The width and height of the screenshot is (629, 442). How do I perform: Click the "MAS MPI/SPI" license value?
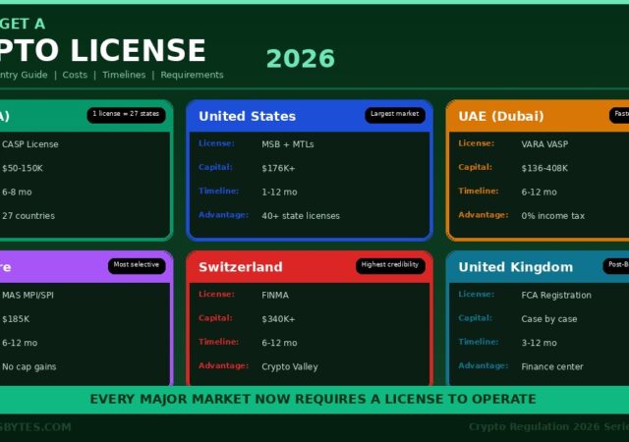(x=28, y=296)
